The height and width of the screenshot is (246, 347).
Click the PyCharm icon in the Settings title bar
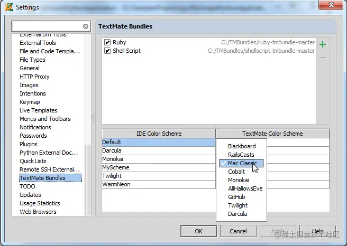[x=9, y=7]
